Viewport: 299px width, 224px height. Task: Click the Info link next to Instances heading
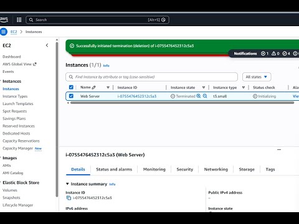(107, 65)
